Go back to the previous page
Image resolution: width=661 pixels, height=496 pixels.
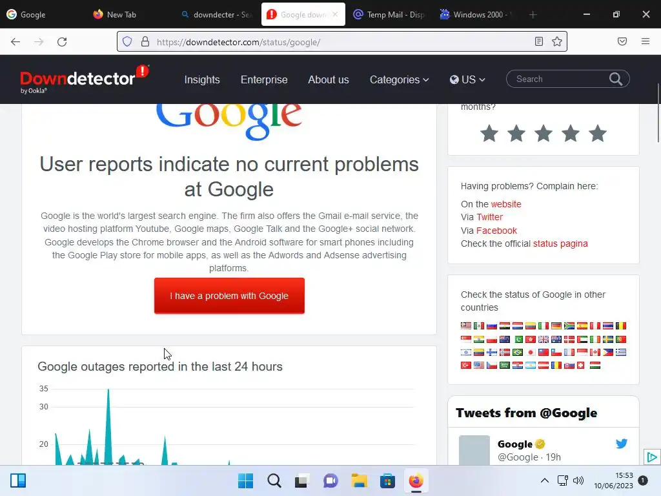coord(15,42)
